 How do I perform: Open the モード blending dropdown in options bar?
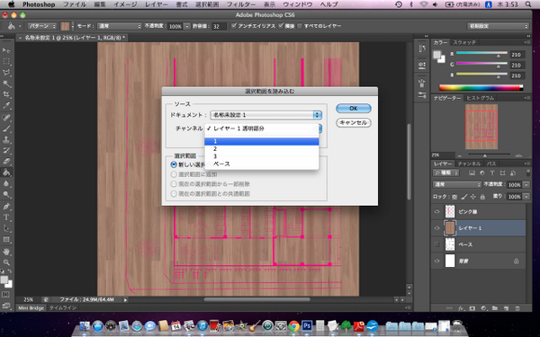pyautogui.click(x=119, y=26)
